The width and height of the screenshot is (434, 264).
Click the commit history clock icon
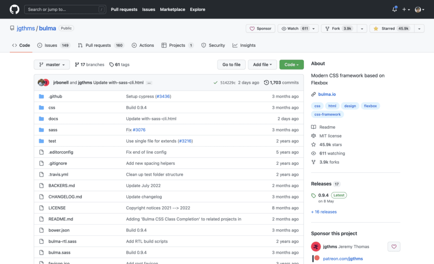(x=266, y=82)
